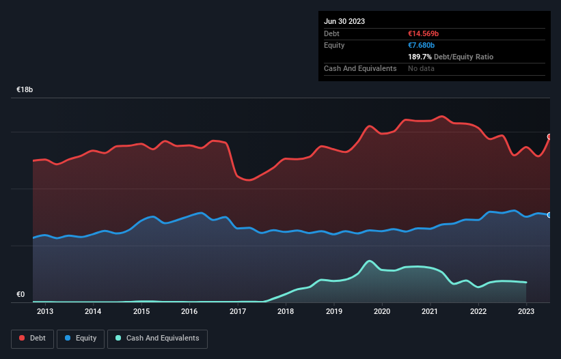Click the €14.569b debt value in tooltip

click(423, 33)
